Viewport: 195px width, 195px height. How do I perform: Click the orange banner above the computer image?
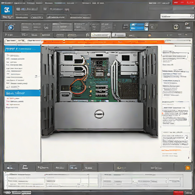tap(104, 42)
